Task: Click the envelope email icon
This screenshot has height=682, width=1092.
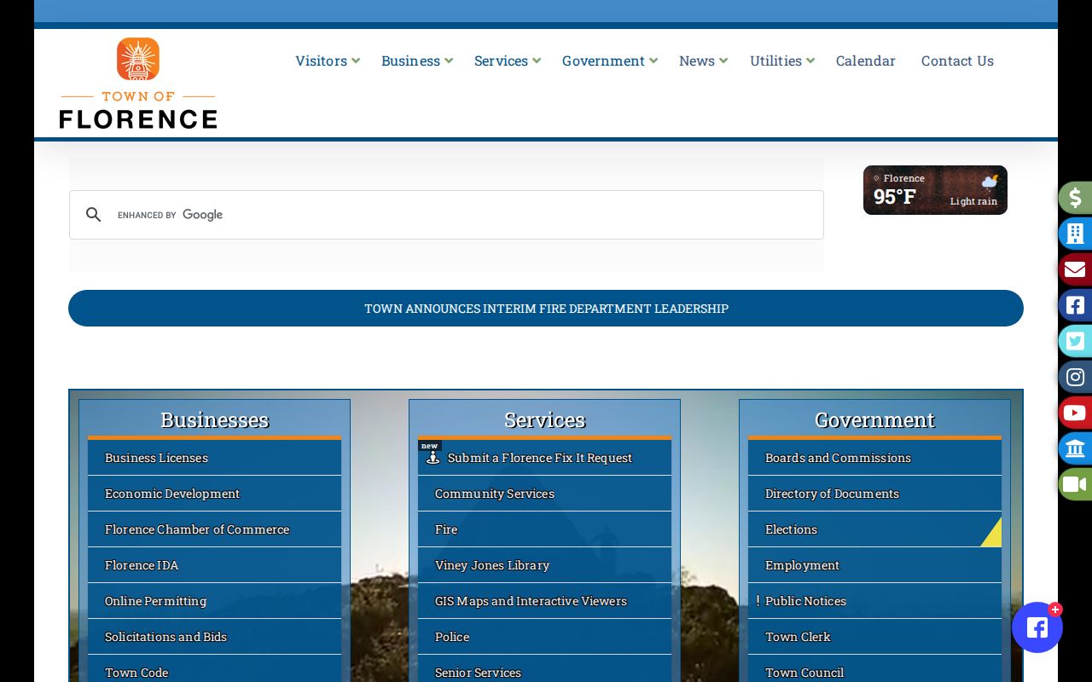Action: 1075,269
